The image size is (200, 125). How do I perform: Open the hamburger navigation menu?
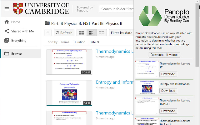click(x=7, y=9)
